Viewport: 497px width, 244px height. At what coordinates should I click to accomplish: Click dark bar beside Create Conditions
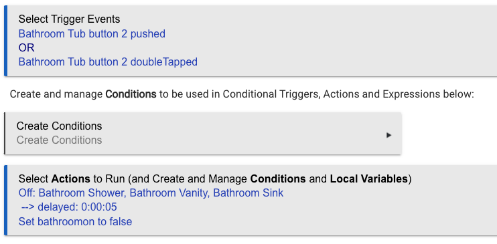pyautogui.click(x=5, y=133)
